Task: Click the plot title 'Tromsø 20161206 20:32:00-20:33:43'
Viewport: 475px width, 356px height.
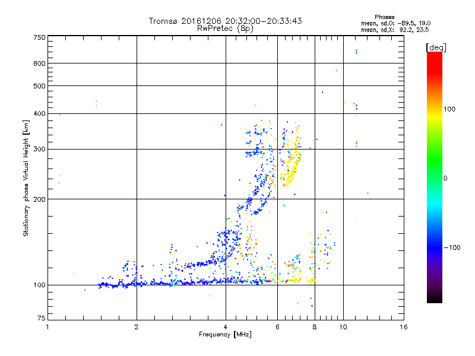Action: coord(225,21)
